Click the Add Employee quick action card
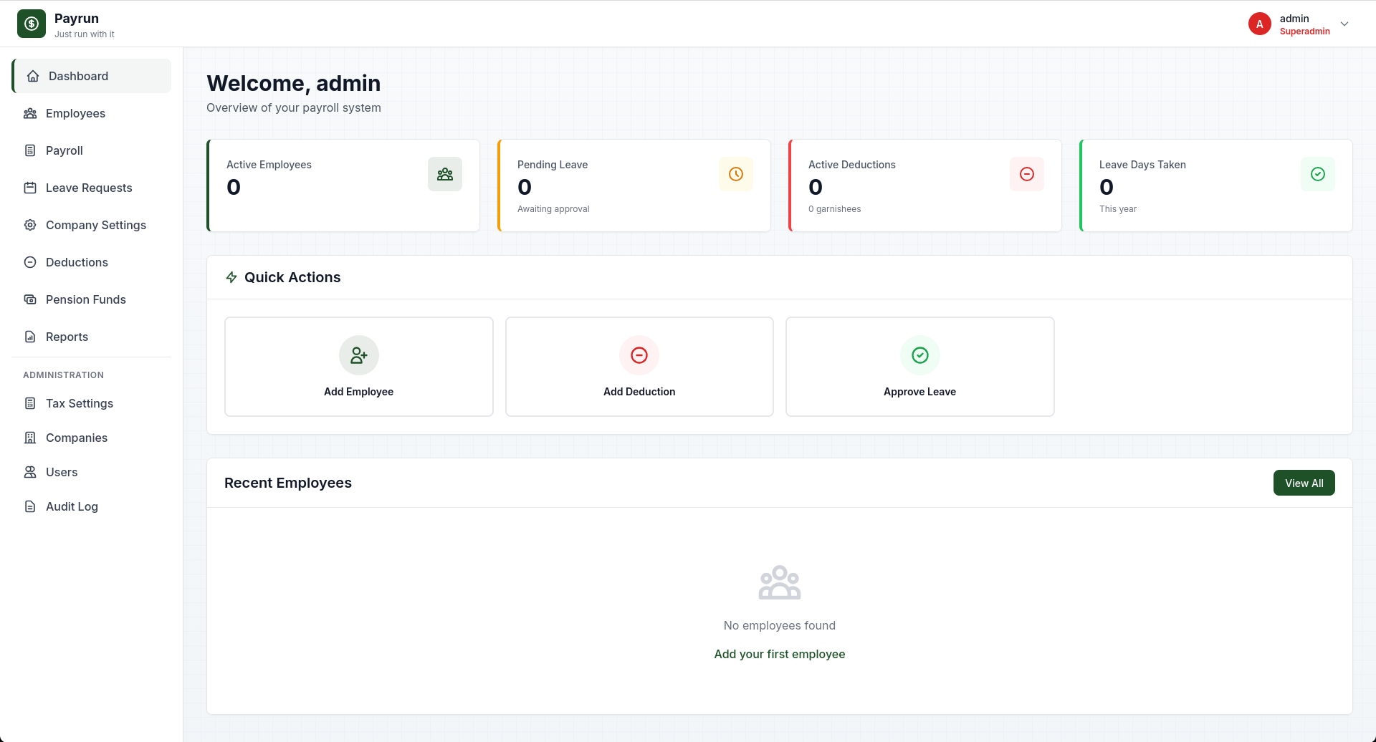1376x742 pixels. 358,366
